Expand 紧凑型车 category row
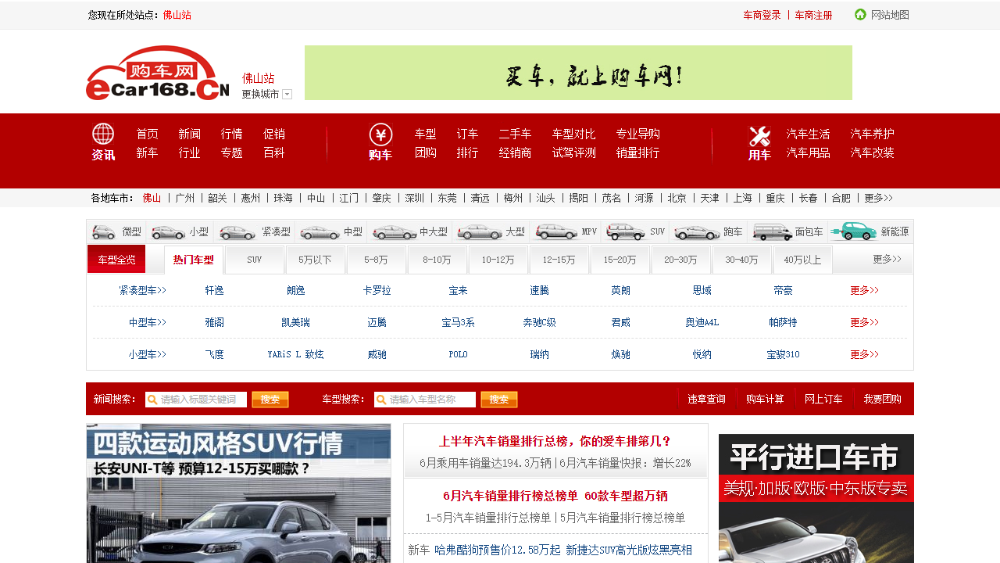The width and height of the screenshot is (1000, 563). [x=142, y=290]
